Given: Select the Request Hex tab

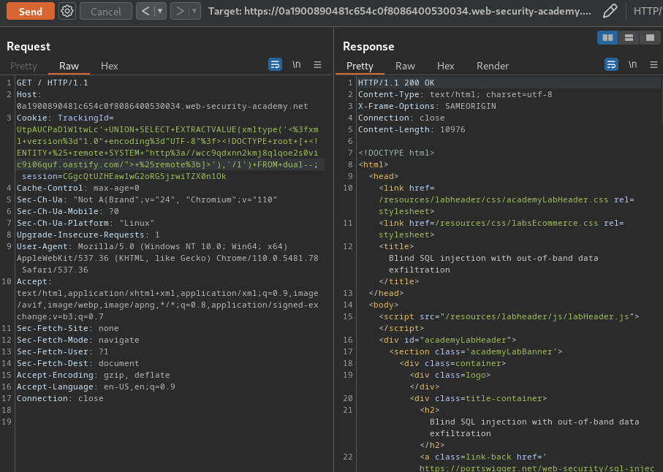Looking at the screenshot, I should [109, 66].
